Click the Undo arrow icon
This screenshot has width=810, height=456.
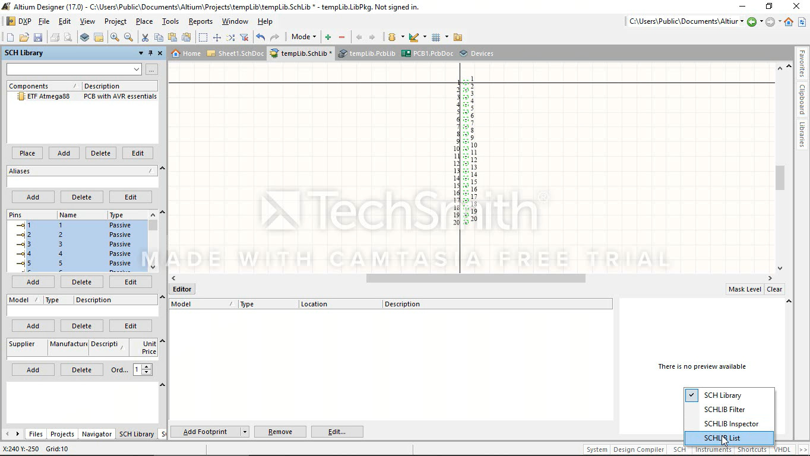point(260,37)
